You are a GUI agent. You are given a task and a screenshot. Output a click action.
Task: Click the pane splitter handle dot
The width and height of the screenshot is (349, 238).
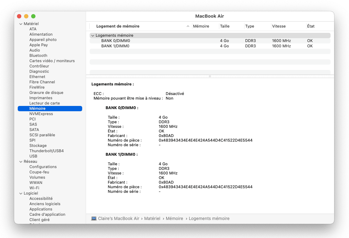(210, 76)
